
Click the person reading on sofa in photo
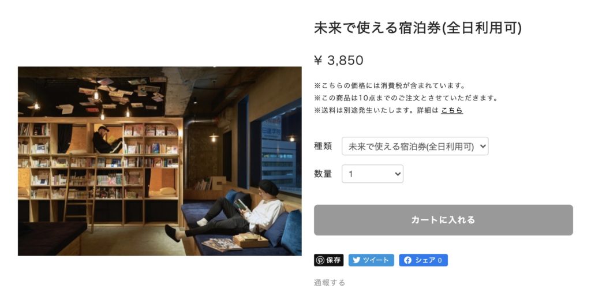230,210
